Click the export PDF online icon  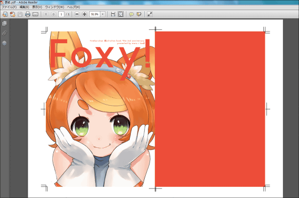5,14
